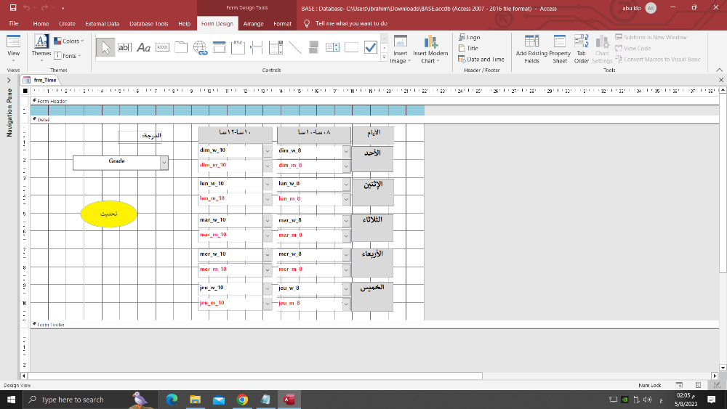Open Add Existing Fields pane
727x409 pixels.
point(531,49)
